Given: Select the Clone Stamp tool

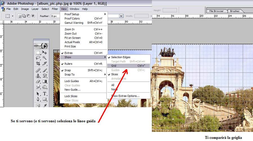Looking at the screenshot, I should [x=38, y=76].
